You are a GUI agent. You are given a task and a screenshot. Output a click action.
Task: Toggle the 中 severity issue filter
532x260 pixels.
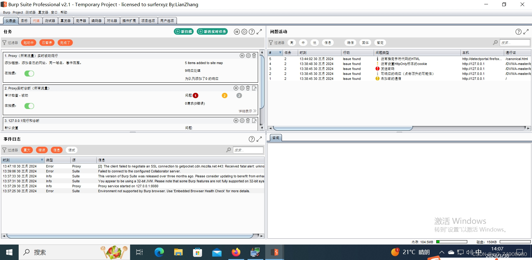pos(303,43)
